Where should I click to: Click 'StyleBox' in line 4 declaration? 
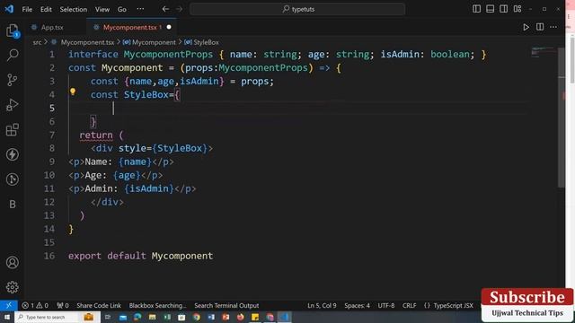(x=146, y=94)
